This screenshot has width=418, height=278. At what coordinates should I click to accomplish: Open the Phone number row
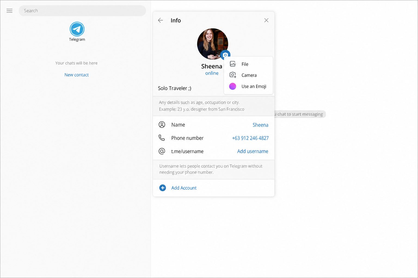(214, 138)
